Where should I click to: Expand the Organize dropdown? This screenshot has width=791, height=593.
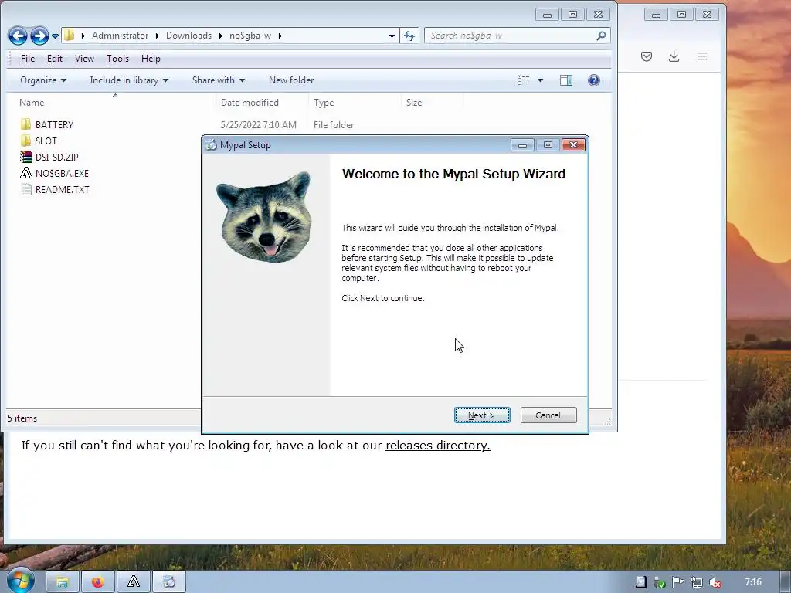point(43,80)
